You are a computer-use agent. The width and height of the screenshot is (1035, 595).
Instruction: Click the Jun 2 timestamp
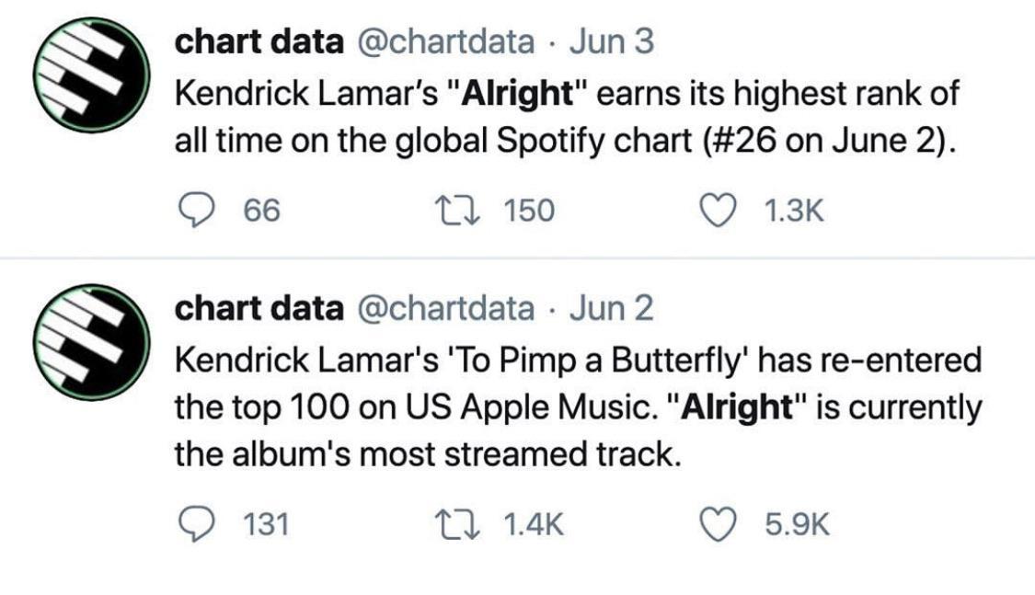(x=612, y=308)
